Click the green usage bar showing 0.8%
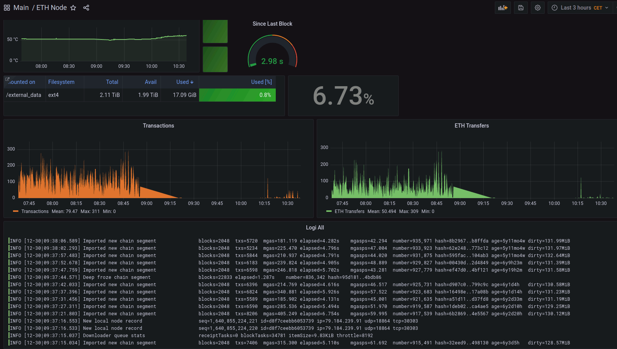 tap(237, 95)
